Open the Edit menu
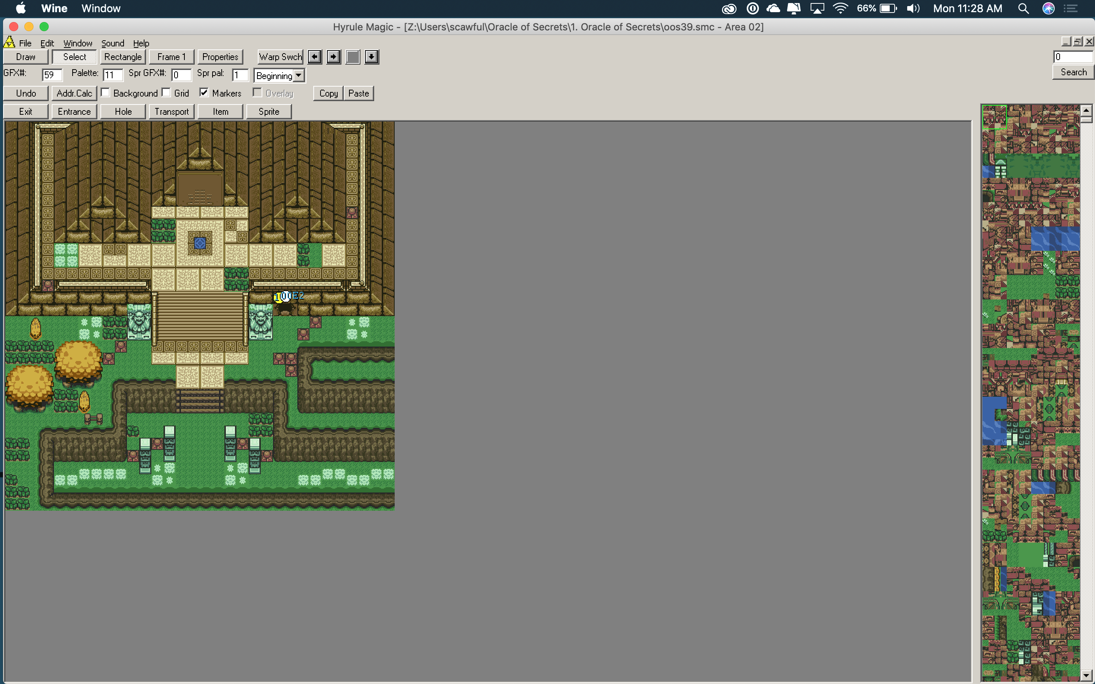1095x684 pixels. 47,43
